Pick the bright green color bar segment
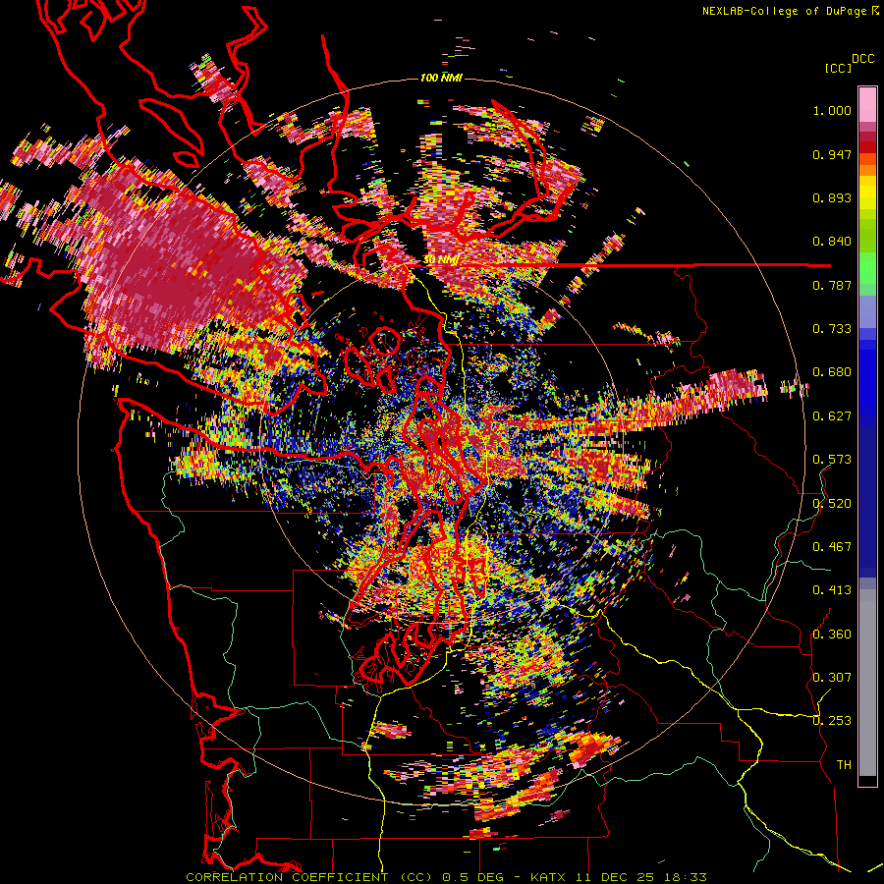The height and width of the screenshot is (884, 884). point(867,268)
